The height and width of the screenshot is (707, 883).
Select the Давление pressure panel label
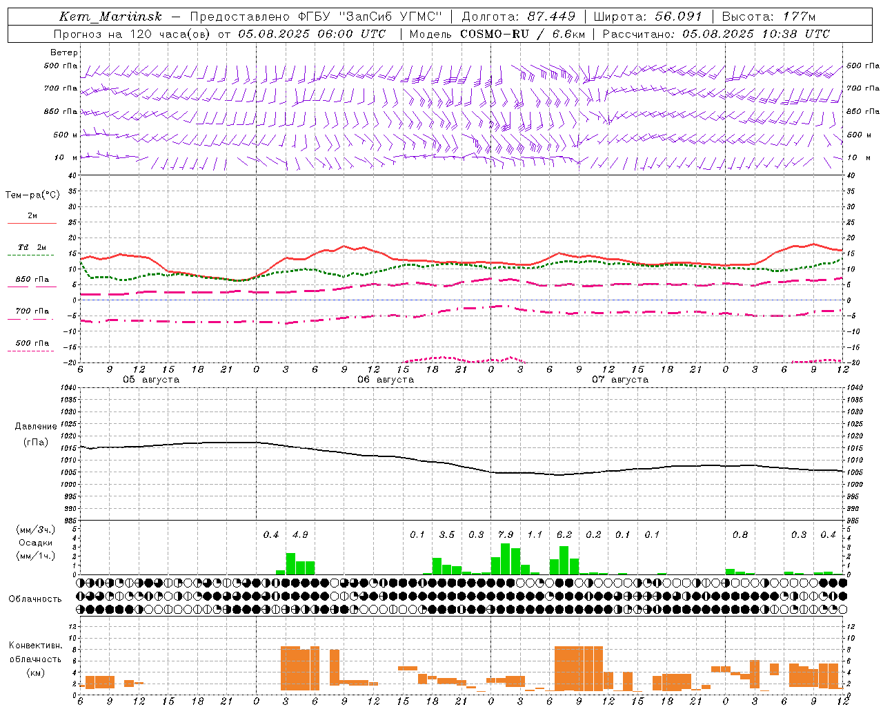pyautogui.click(x=36, y=427)
